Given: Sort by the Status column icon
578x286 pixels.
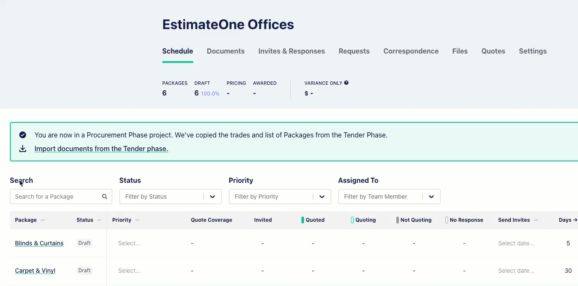Looking at the screenshot, I should click(99, 220).
